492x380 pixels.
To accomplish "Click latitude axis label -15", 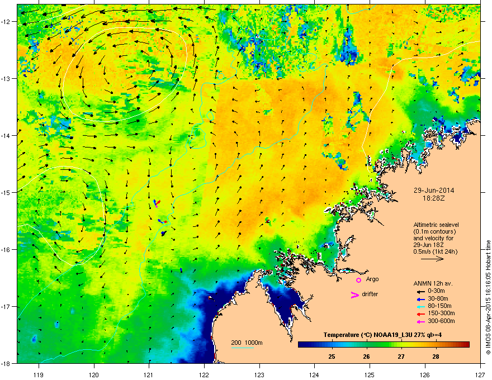I will click(6, 192).
